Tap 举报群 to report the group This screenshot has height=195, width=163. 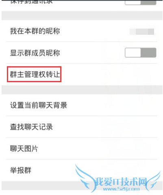[x=81, y=170]
